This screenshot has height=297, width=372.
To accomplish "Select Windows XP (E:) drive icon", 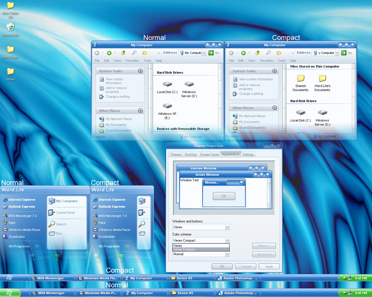I will (x=167, y=111).
